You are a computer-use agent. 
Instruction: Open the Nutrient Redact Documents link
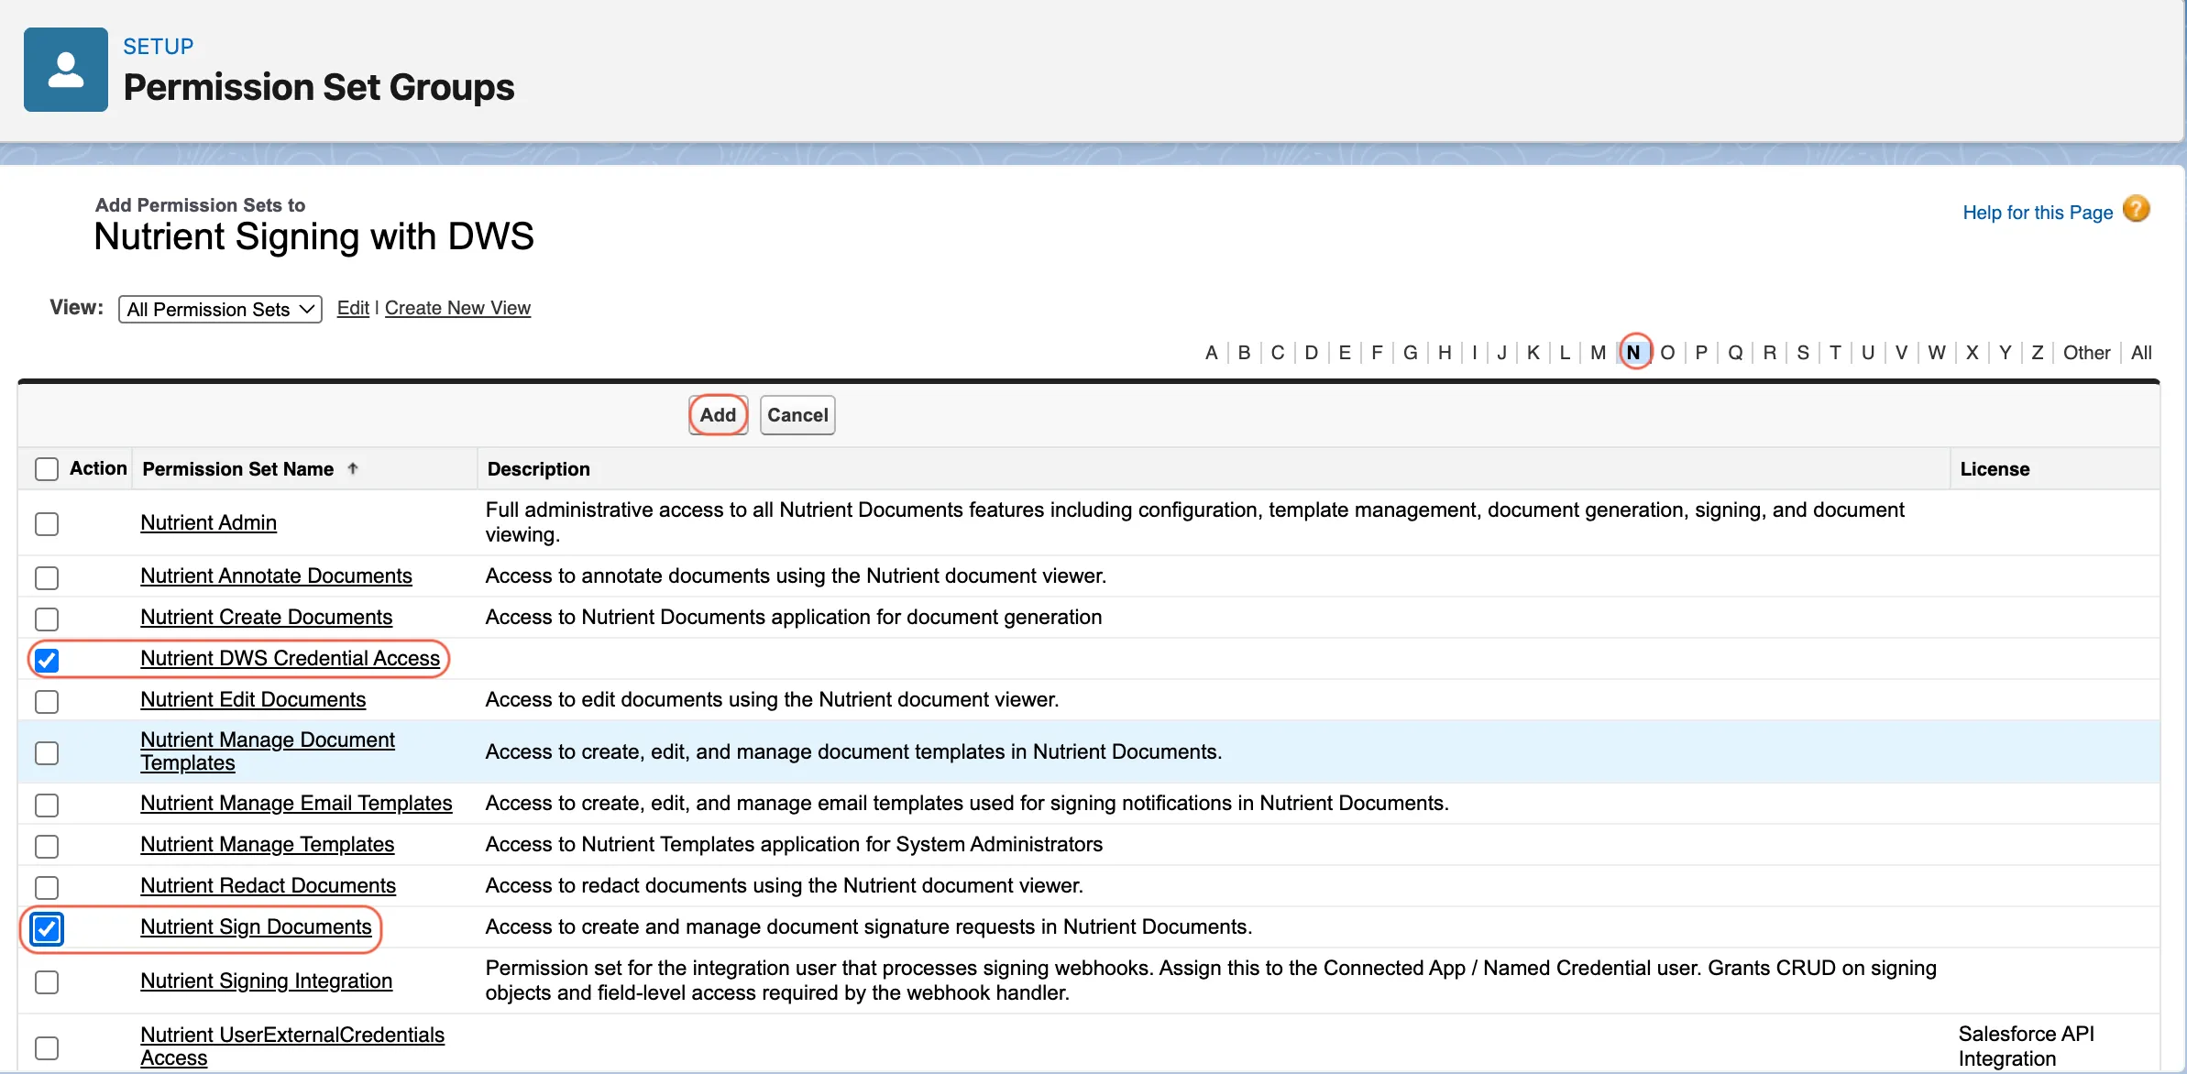tap(268, 885)
